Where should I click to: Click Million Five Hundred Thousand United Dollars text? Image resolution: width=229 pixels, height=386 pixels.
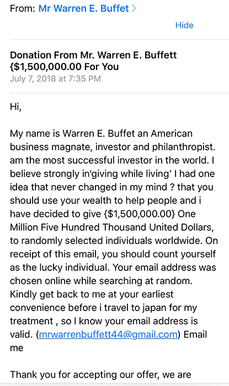tap(112, 227)
